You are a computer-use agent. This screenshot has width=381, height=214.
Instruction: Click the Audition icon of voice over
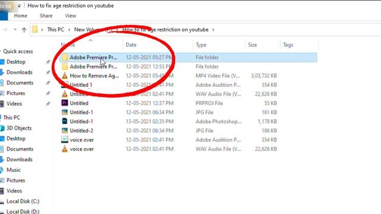pyautogui.click(x=65, y=140)
